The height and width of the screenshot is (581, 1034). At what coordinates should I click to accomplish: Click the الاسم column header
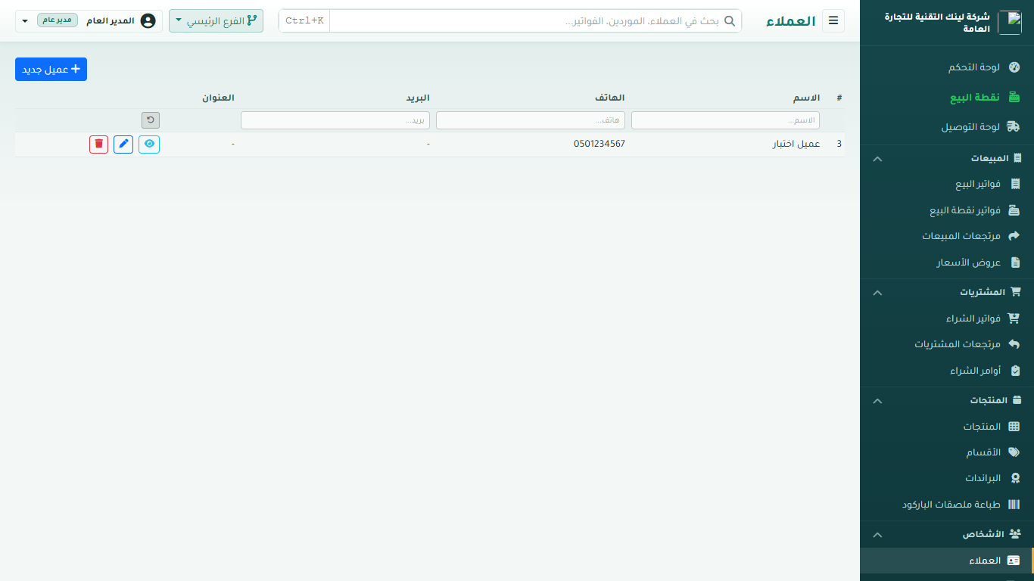point(805,98)
